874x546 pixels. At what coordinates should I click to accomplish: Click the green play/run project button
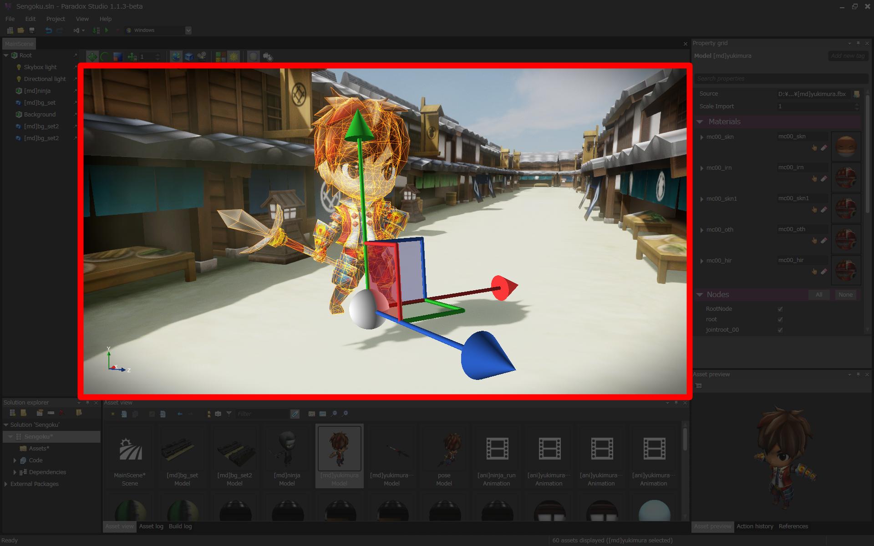[x=107, y=30]
